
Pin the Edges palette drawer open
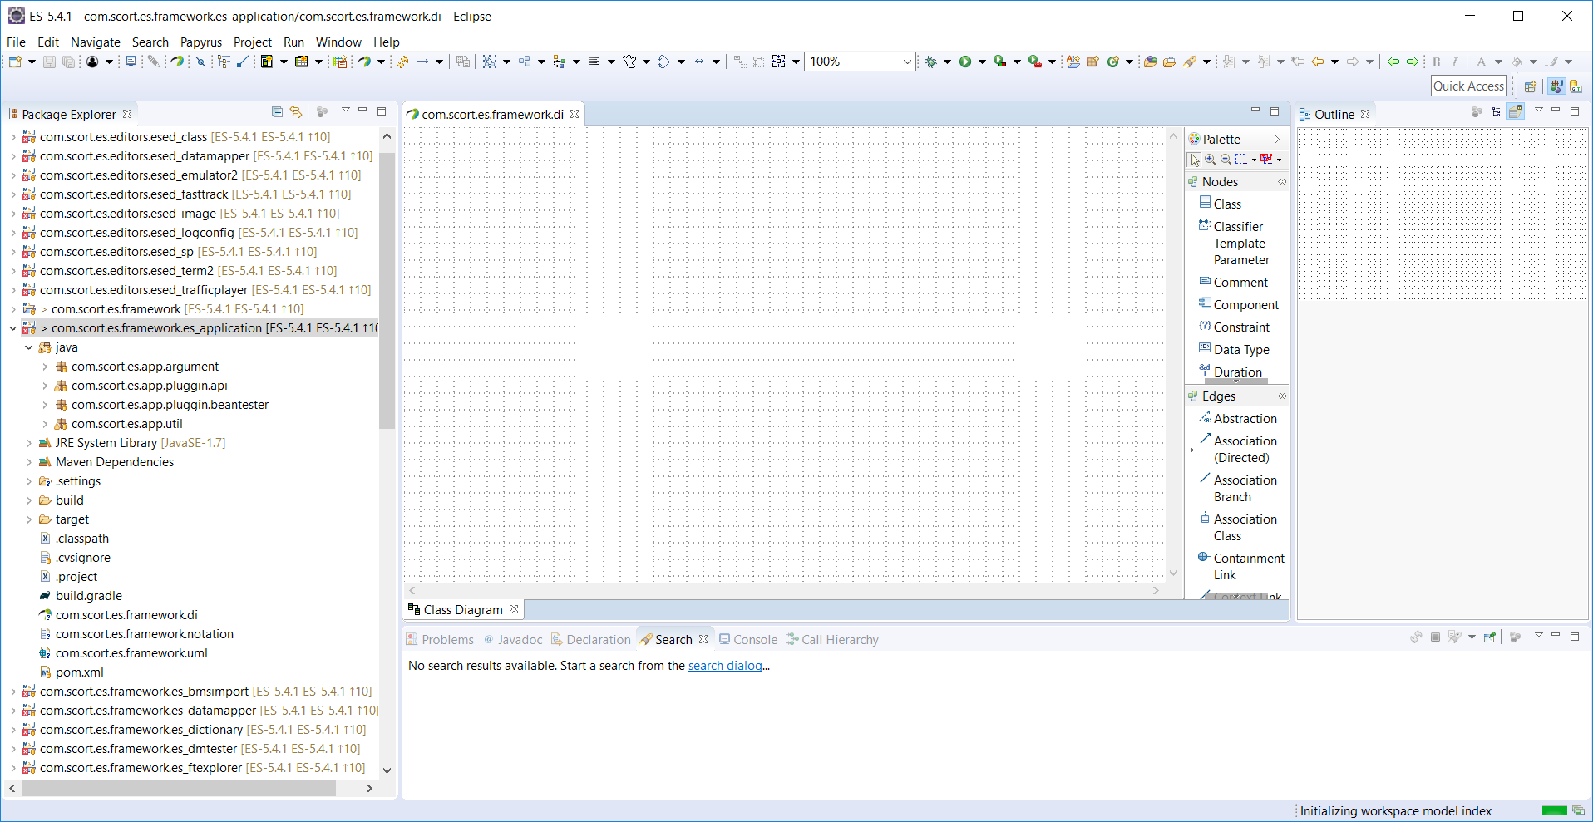pos(1282,396)
